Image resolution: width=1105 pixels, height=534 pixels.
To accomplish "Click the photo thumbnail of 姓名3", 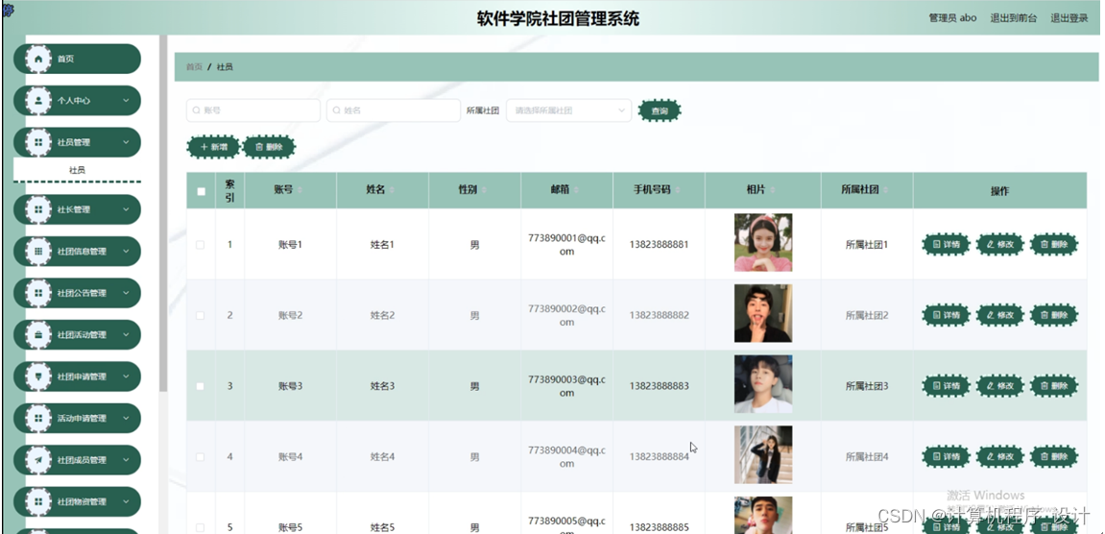I will pos(763,384).
